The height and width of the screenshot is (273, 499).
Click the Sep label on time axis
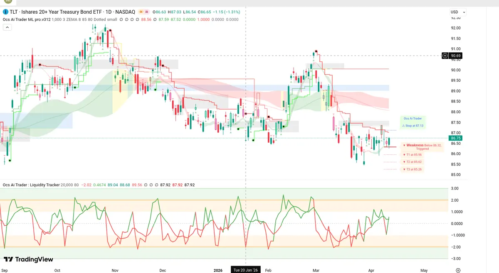(4, 270)
